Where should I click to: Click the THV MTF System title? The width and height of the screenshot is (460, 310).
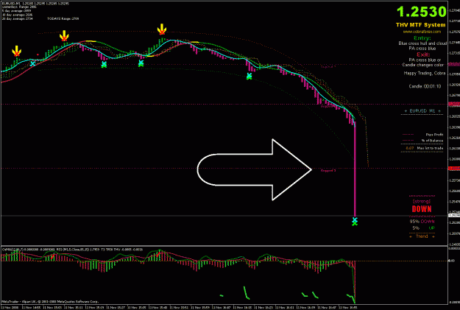(421, 25)
